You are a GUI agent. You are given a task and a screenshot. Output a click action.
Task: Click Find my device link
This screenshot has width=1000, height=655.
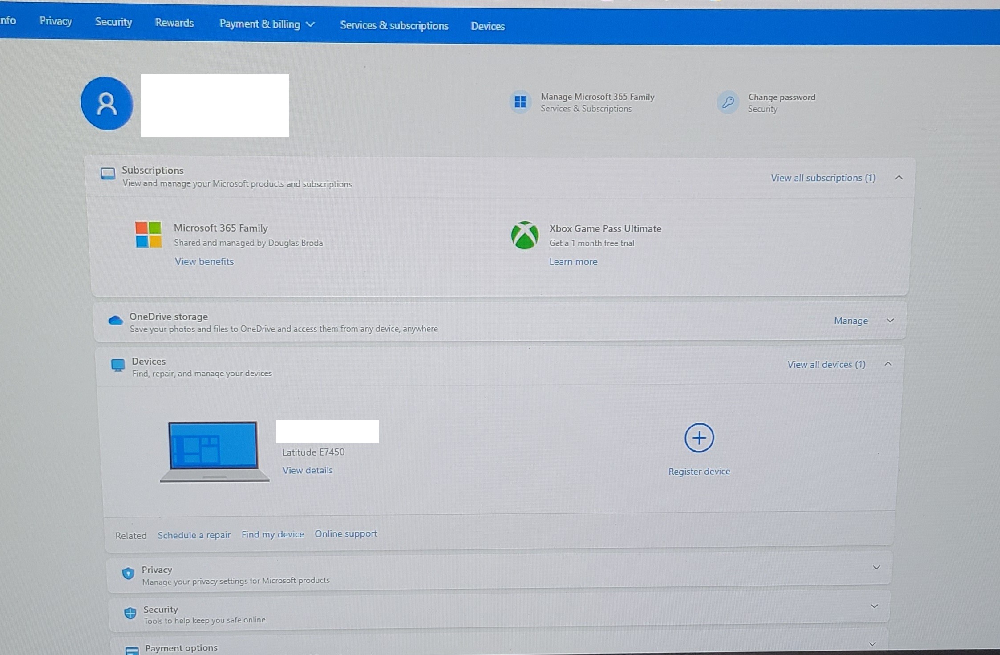pos(273,534)
